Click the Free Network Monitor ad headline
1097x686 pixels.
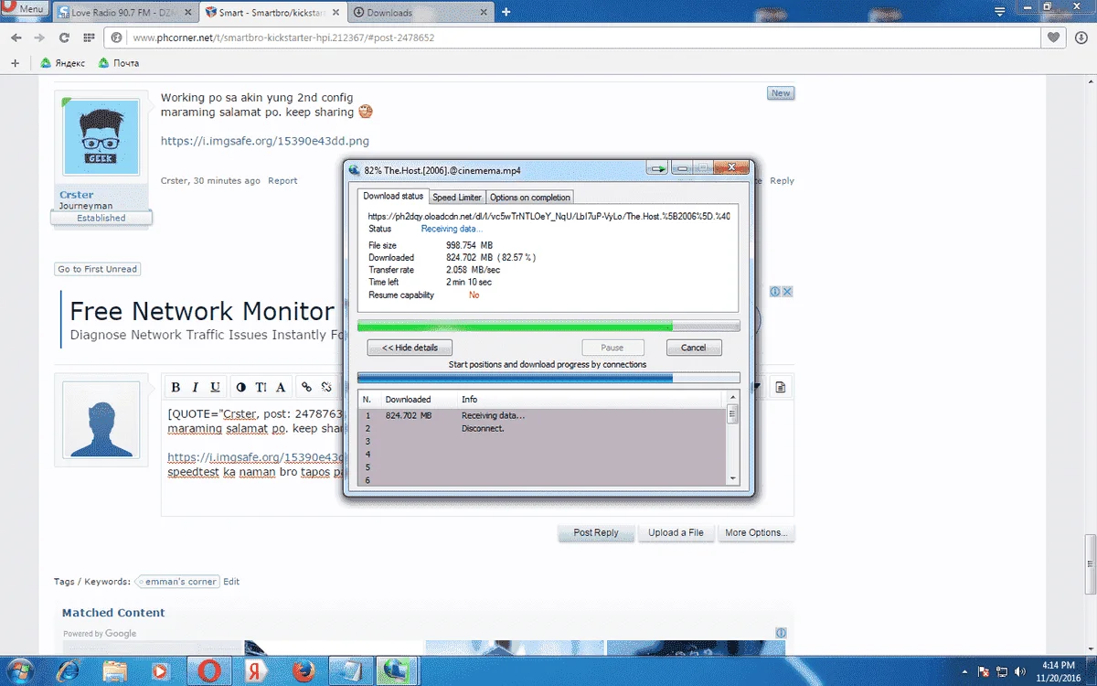tap(201, 311)
